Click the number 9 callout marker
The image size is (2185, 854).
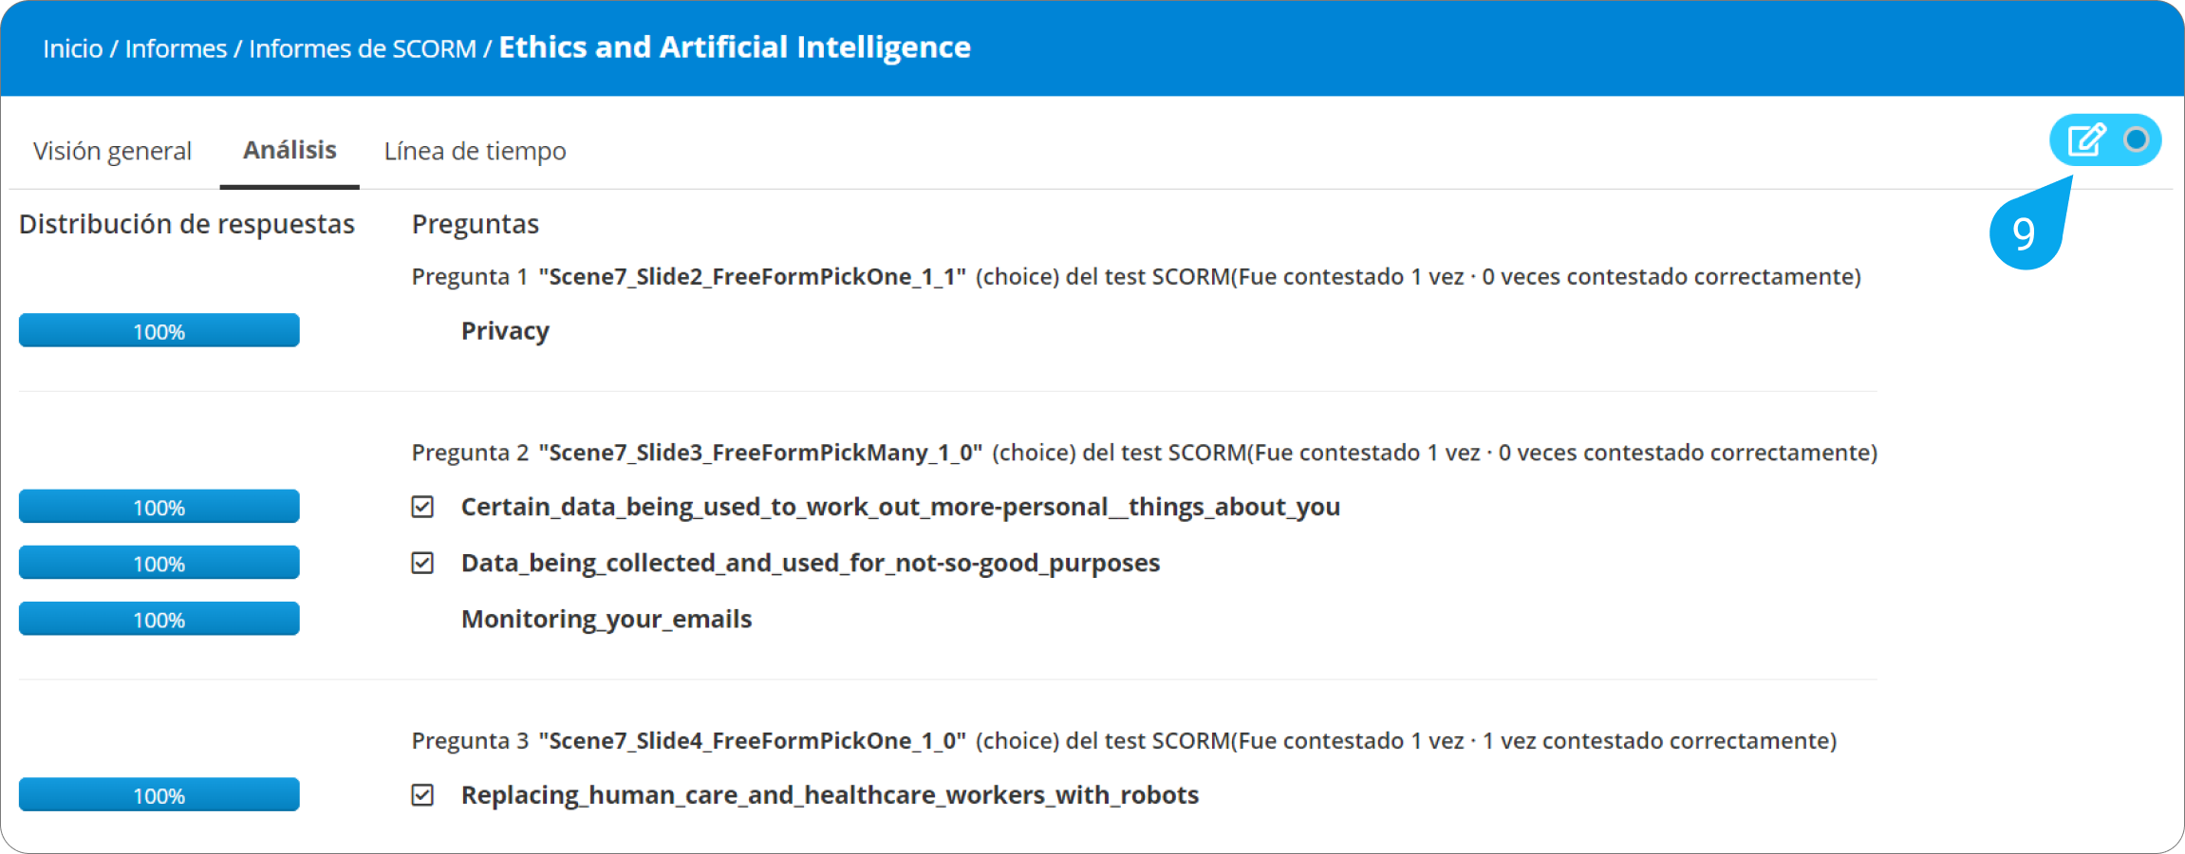(x=2024, y=233)
